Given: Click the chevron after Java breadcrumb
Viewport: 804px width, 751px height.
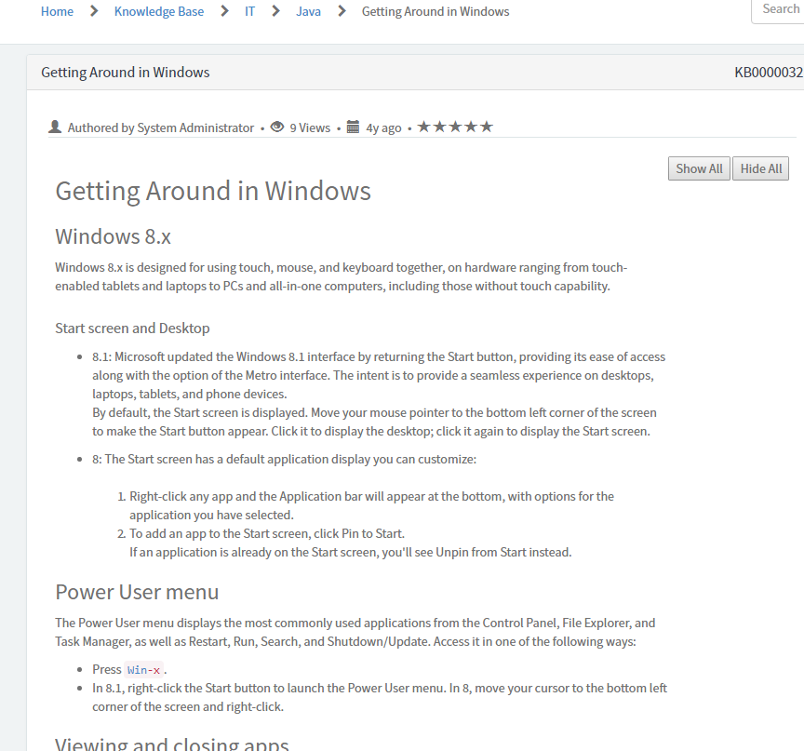Looking at the screenshot, I should (x=342, y=11).
